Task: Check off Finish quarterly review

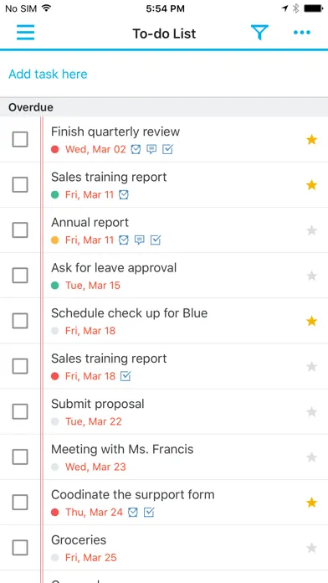Action: (20, 139)
